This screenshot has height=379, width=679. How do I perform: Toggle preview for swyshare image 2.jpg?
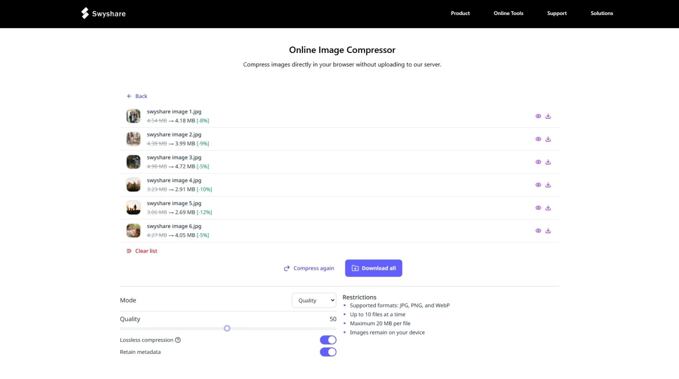coord(538,139)
